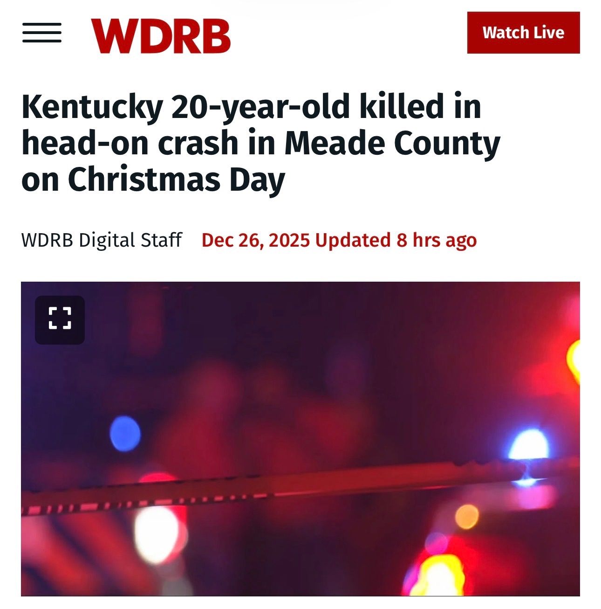
Task: Open WDRB Digital Staff author page
Action: [x=102, y=240]
